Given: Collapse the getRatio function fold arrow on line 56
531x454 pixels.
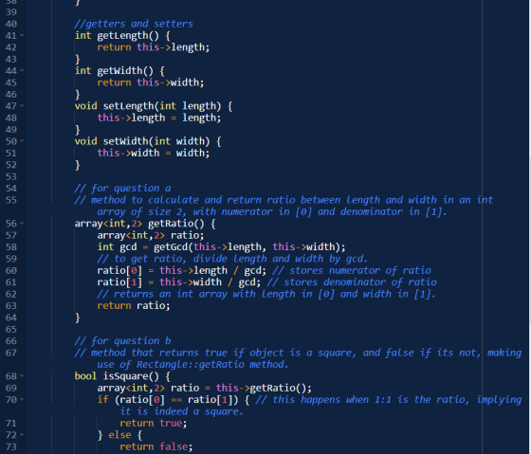Looking at the screenshot, I should tap(22, 223).
